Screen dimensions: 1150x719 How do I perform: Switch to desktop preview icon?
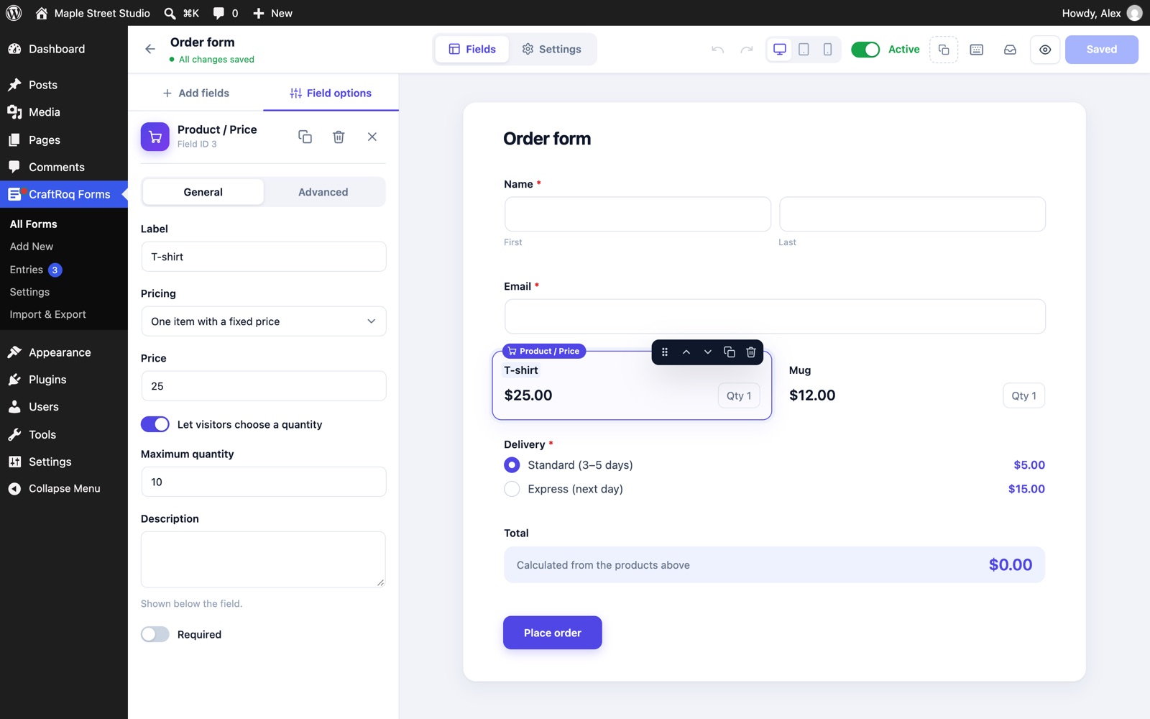tap(780, 50)
